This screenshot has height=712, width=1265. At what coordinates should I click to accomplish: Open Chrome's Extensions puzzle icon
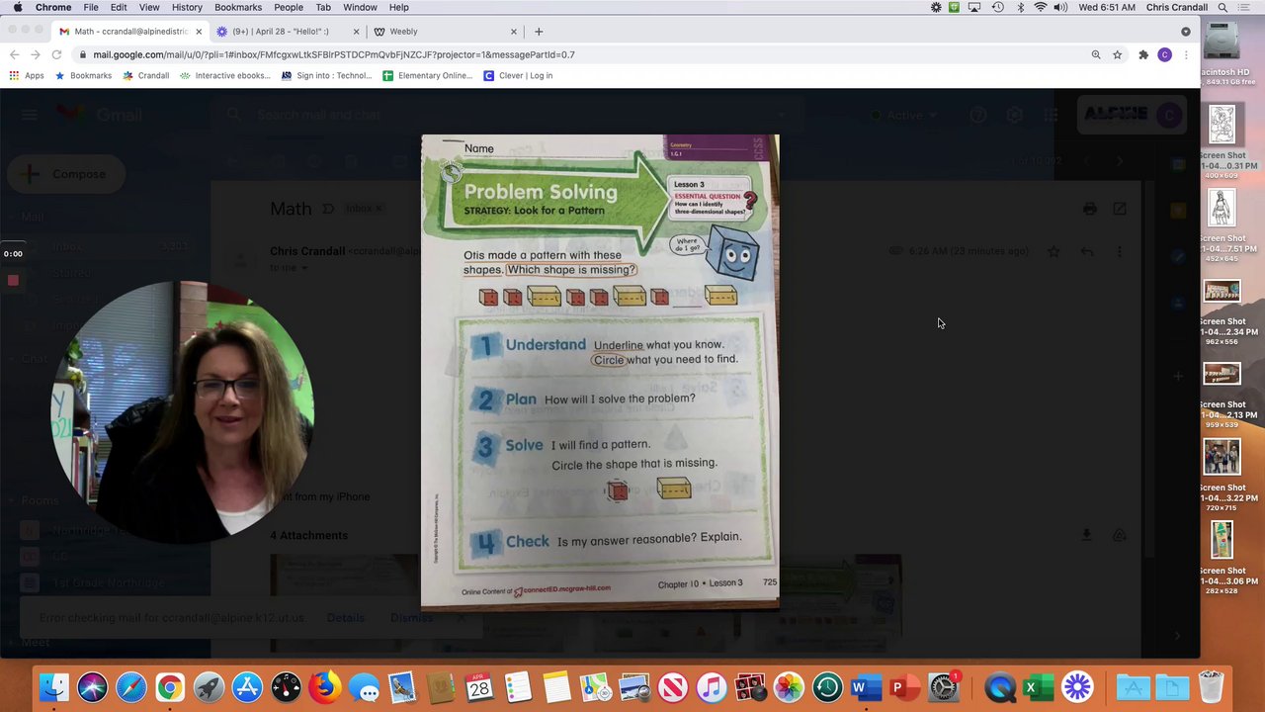(x=1143, y=54)
